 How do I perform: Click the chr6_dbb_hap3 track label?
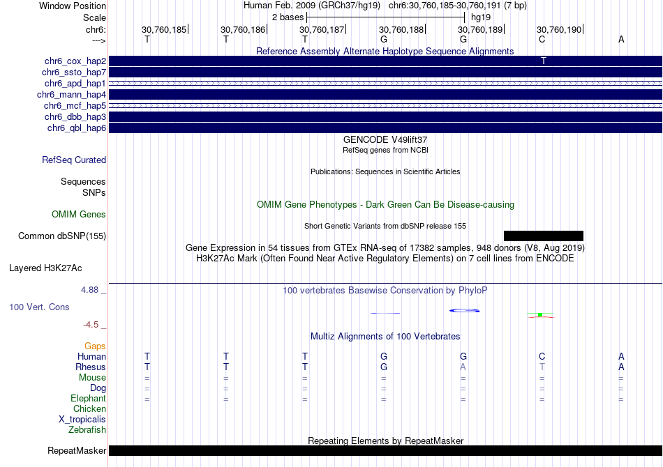tap(75, 116)
